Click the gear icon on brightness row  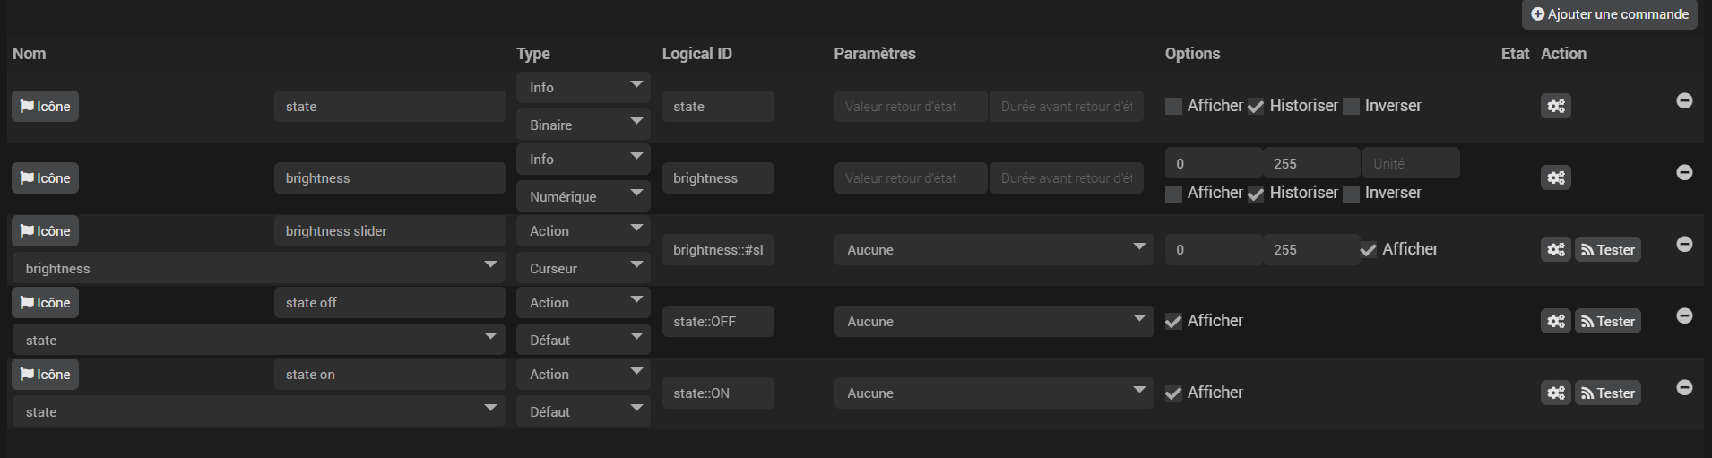pyautogui.click(x=1555, y=177)
